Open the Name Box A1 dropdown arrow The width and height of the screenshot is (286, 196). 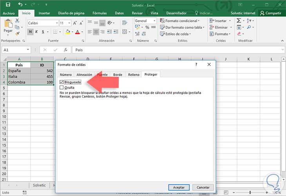coord(28,50)
